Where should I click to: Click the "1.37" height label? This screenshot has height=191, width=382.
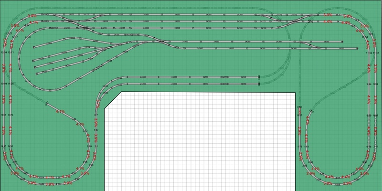click(96, 130)
